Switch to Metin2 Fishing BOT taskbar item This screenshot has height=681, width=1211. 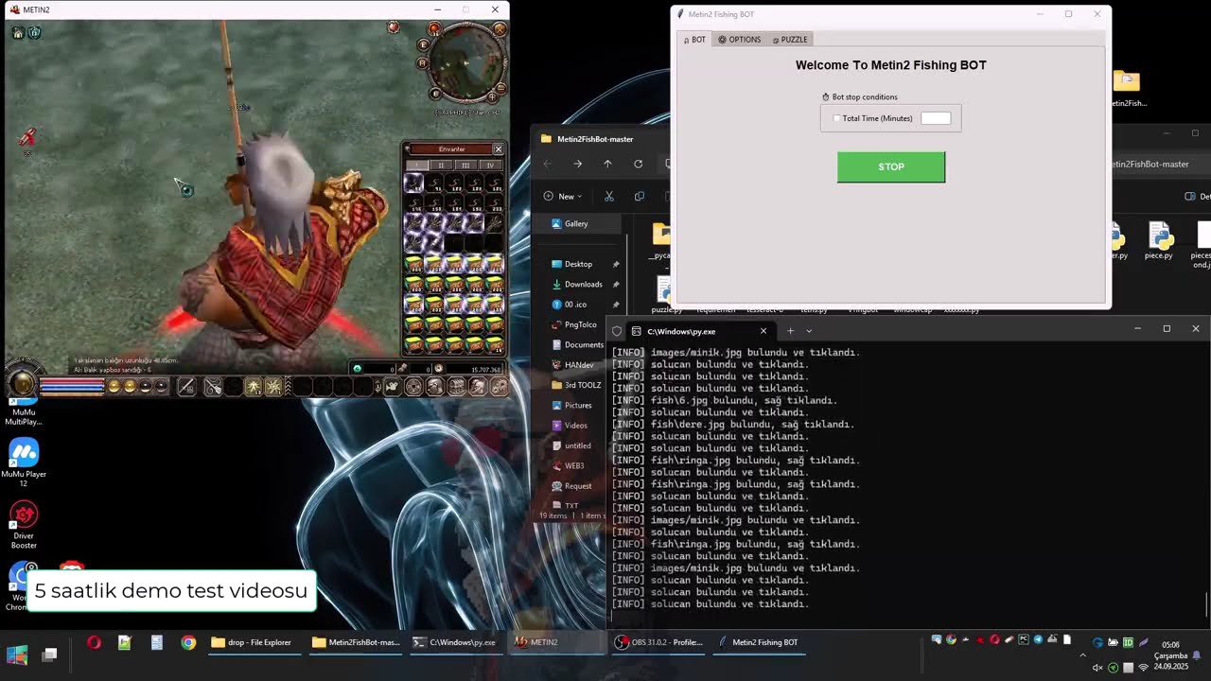point(757,642)
